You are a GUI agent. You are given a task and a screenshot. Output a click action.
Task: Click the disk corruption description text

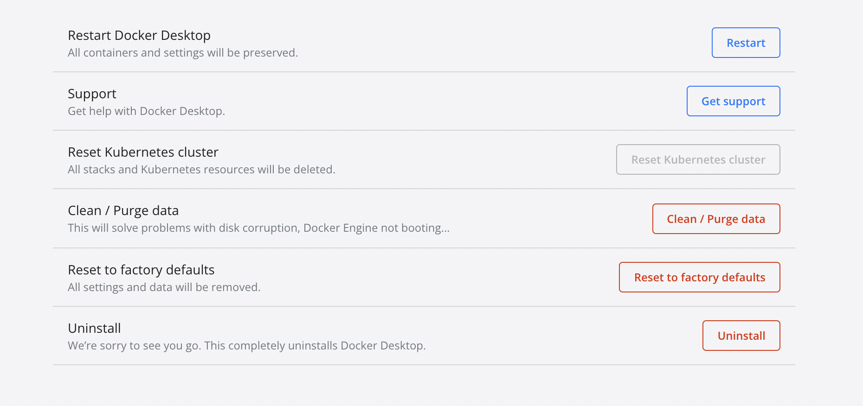pyautogui.click(x=258, y=228)
